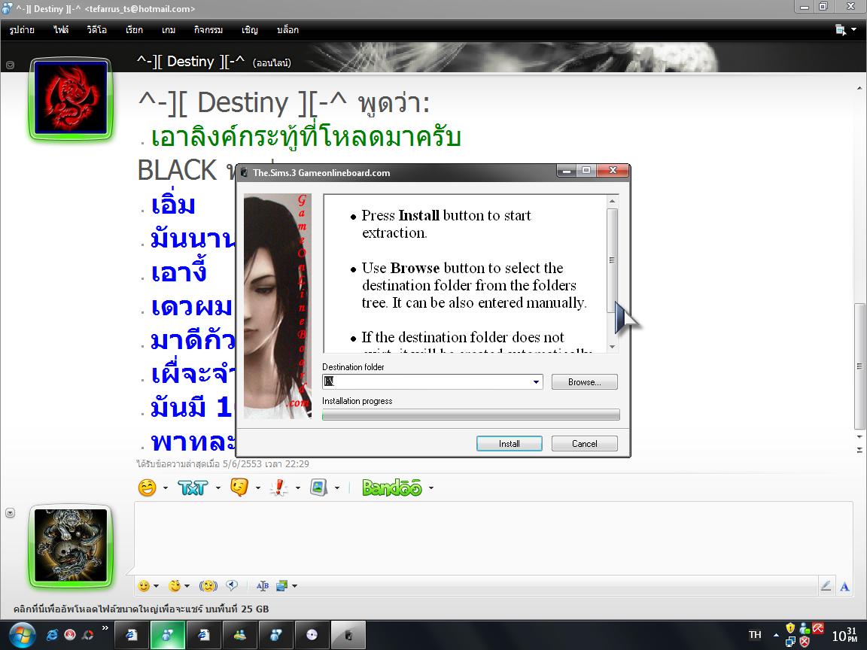Open the รูปถ่าย menu
867x650 pixels.
tap(22, 30)
